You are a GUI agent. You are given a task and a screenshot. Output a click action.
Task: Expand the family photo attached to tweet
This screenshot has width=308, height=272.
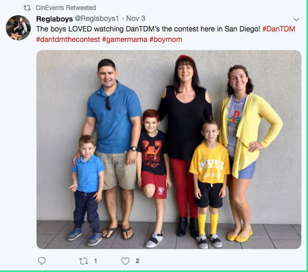pos(169,149)
